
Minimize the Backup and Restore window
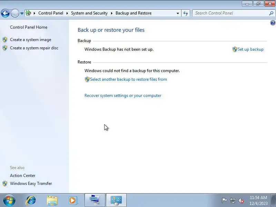coord(247,4)
